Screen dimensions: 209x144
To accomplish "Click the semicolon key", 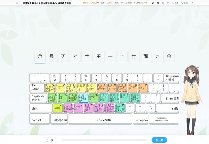I will (145, 98).
